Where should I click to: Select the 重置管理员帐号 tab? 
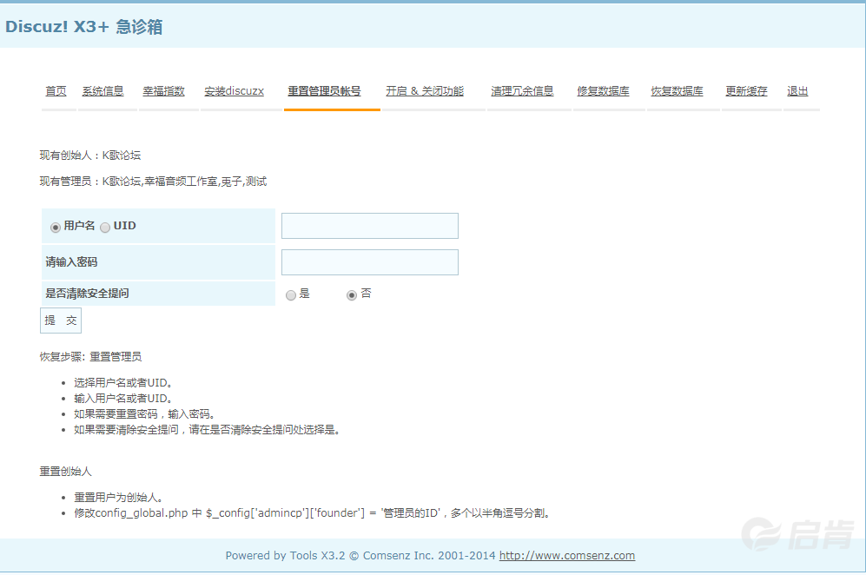click(324, 91)
